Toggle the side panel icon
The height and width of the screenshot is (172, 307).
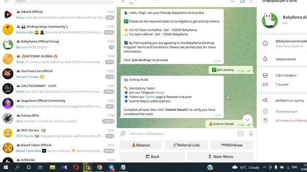[x=242, y=1]
